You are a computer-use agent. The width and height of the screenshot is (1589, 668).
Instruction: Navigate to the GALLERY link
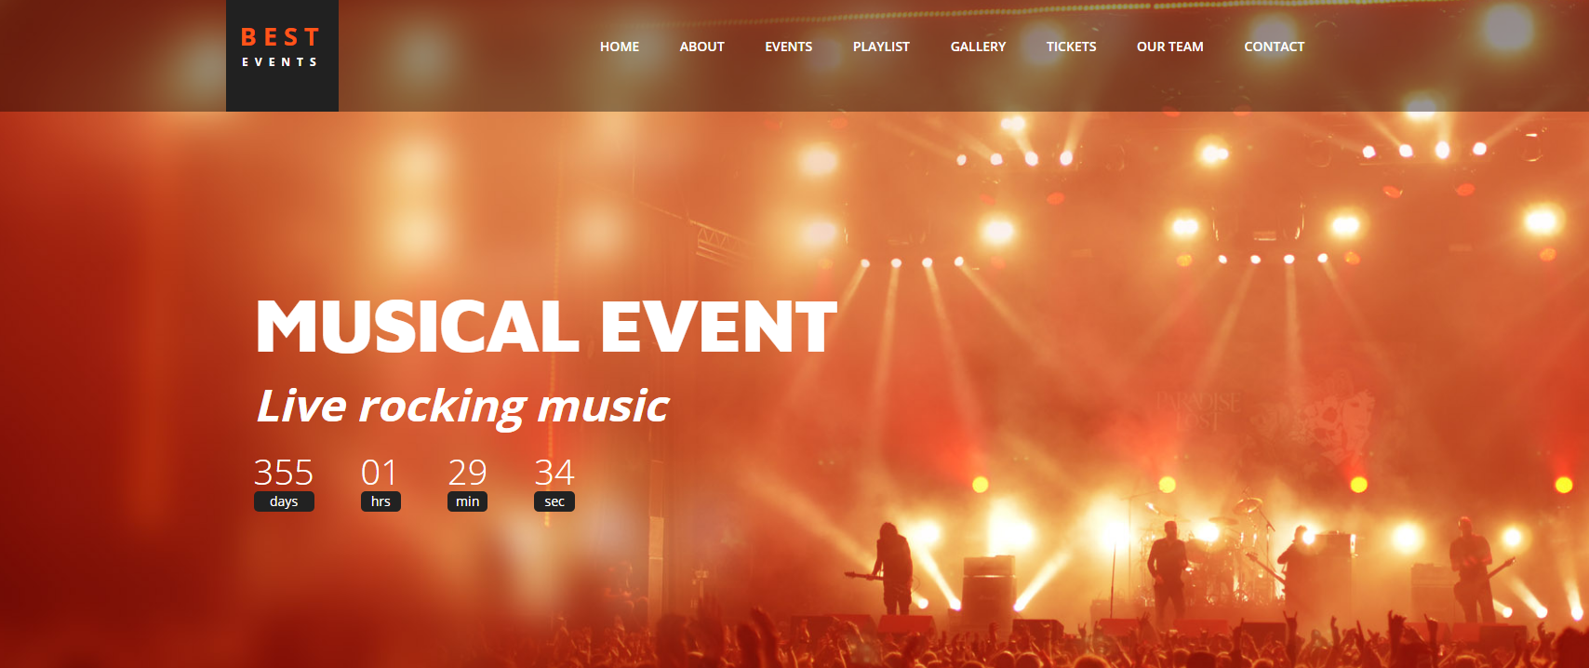point(978,47)
